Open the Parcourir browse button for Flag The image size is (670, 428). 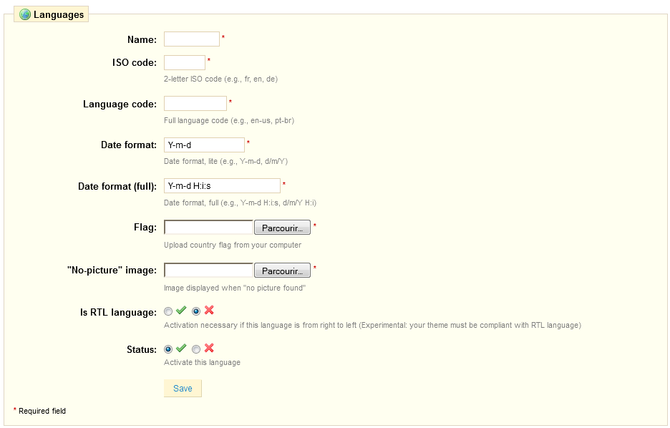click(x=283, y=228)
